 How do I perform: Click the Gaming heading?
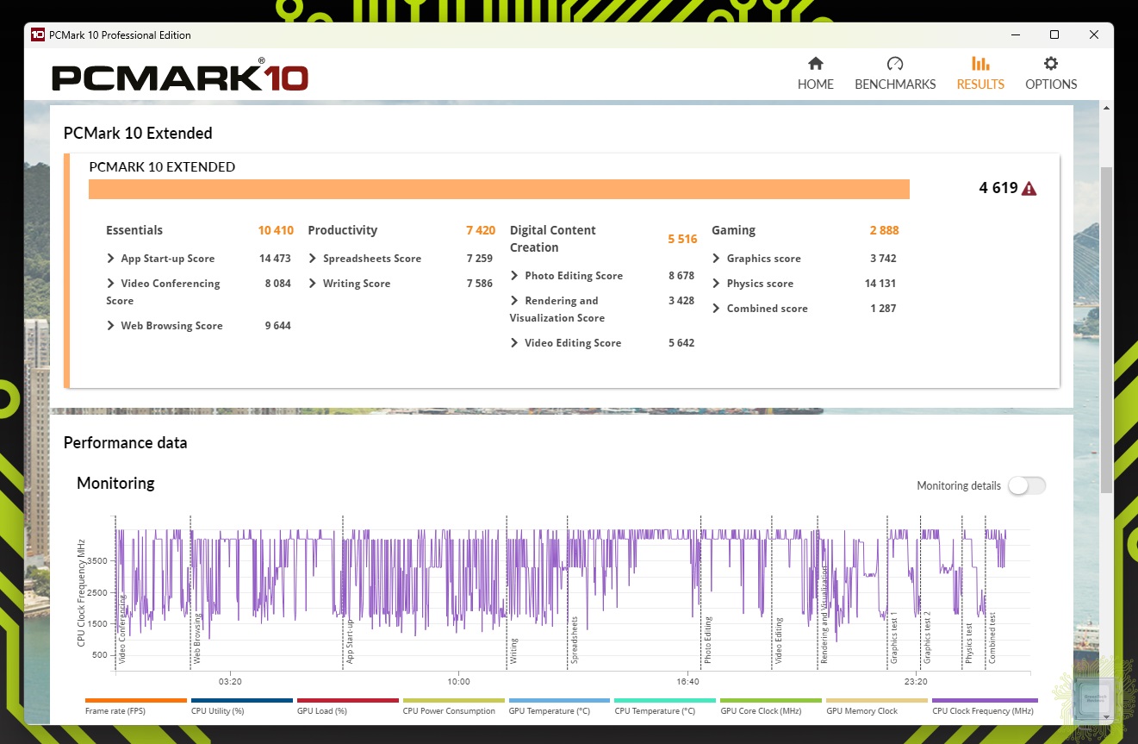(734, 230)
